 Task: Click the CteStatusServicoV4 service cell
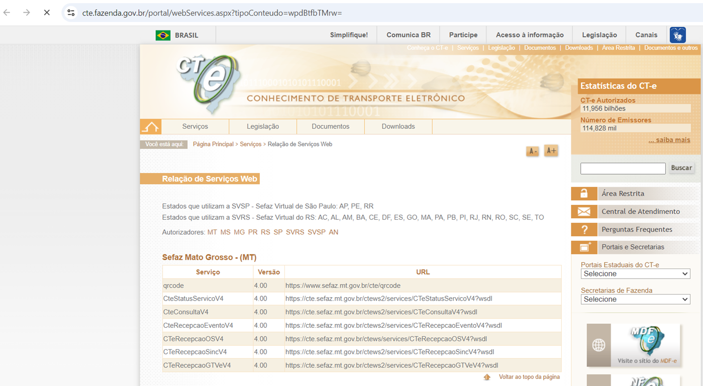(x=208, y=299)
